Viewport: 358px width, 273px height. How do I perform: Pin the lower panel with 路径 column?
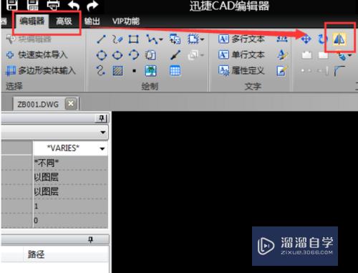[91, 239]
